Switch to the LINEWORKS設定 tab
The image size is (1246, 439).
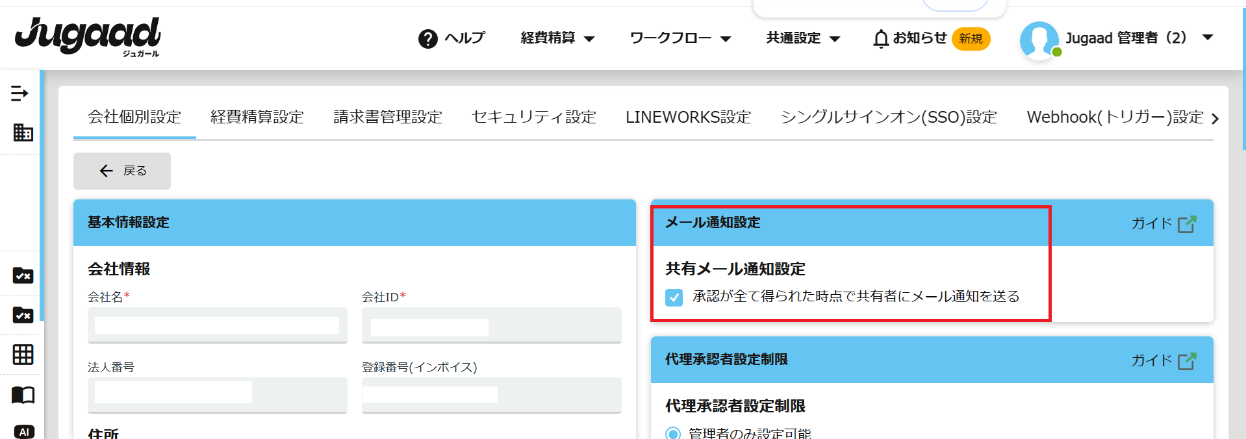pos(688,117)
